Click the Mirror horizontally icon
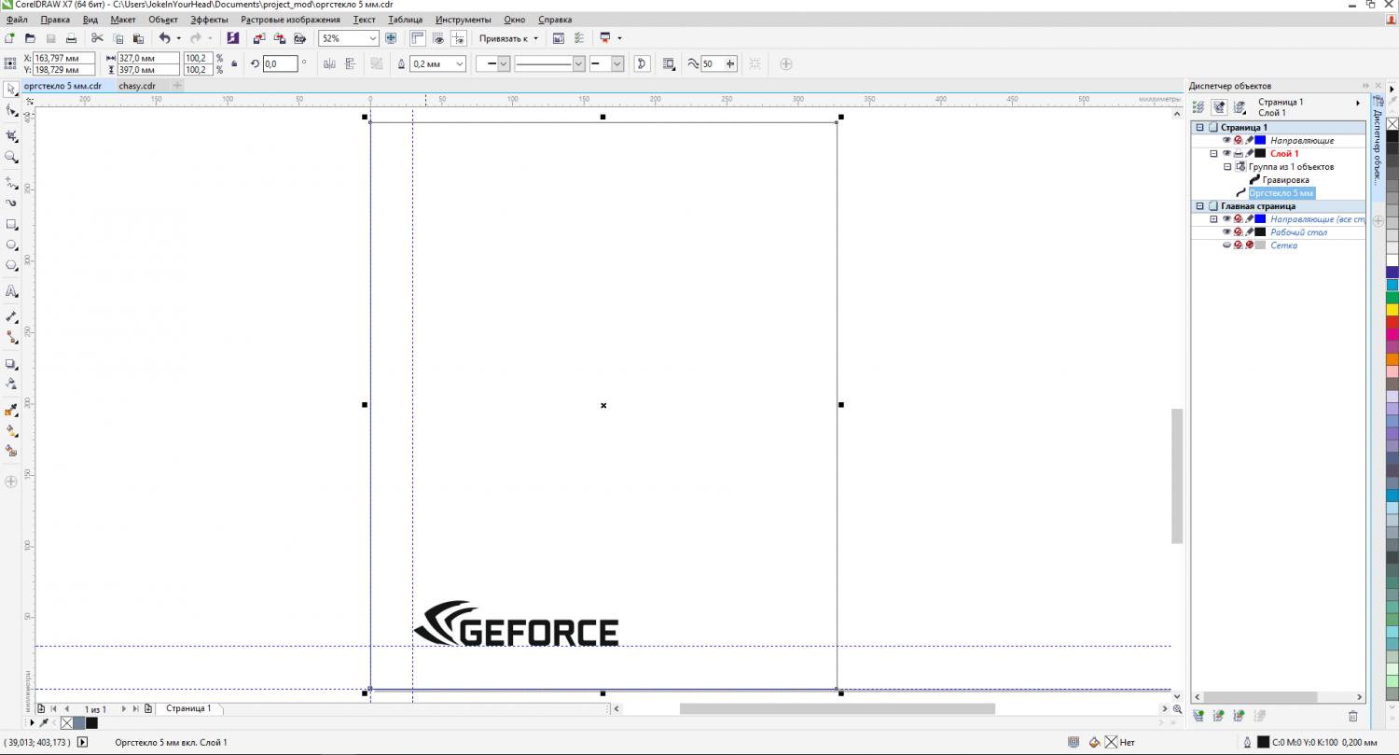Image resolution: width=1399 pixels, height=755 pixels. [x=328, y=64]
